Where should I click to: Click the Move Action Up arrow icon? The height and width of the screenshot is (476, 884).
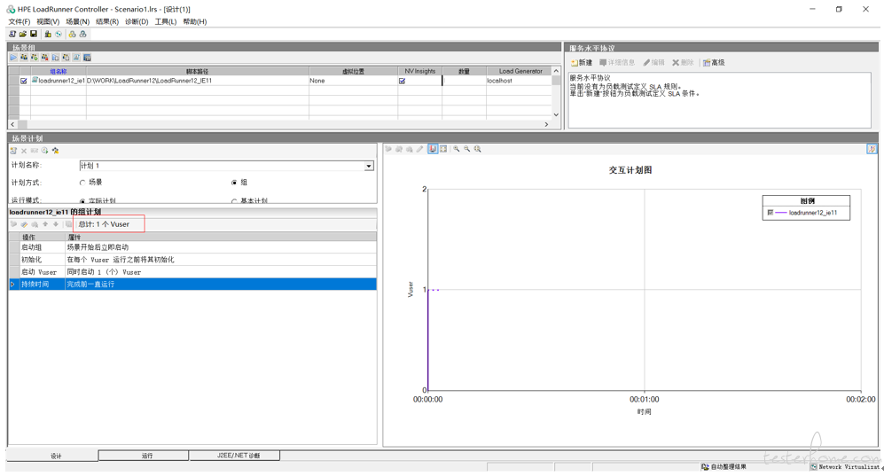click(x=46, y=224)
